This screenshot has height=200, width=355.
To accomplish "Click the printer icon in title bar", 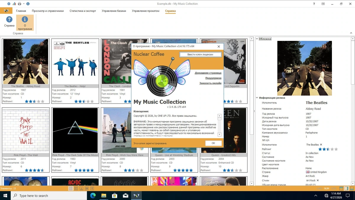I will click(20, 4).
